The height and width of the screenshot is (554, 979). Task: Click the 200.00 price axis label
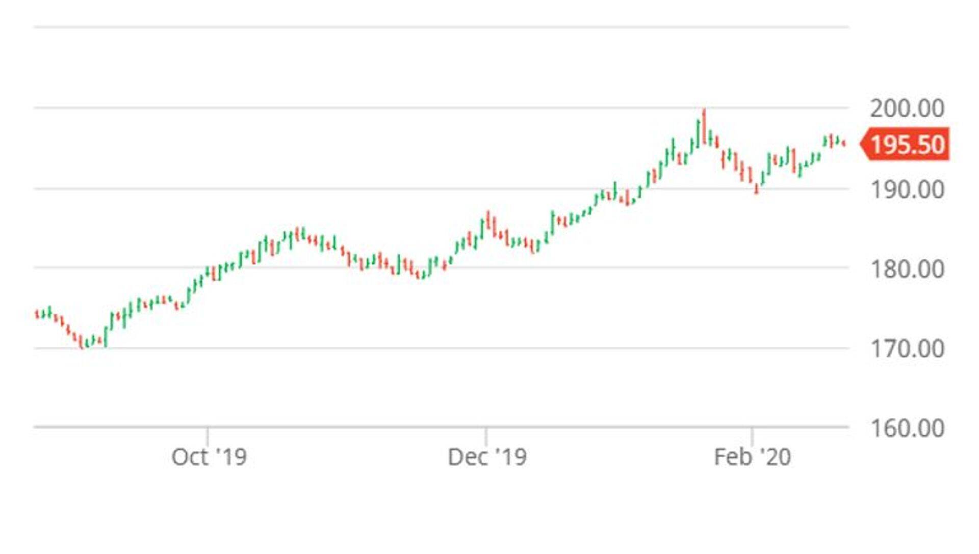tap(907, 108)
